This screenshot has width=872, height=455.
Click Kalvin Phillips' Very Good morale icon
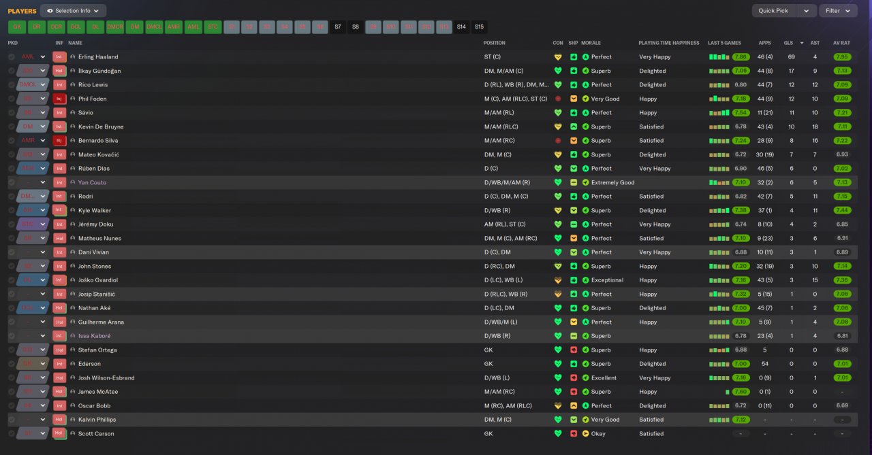click(586, 420)
